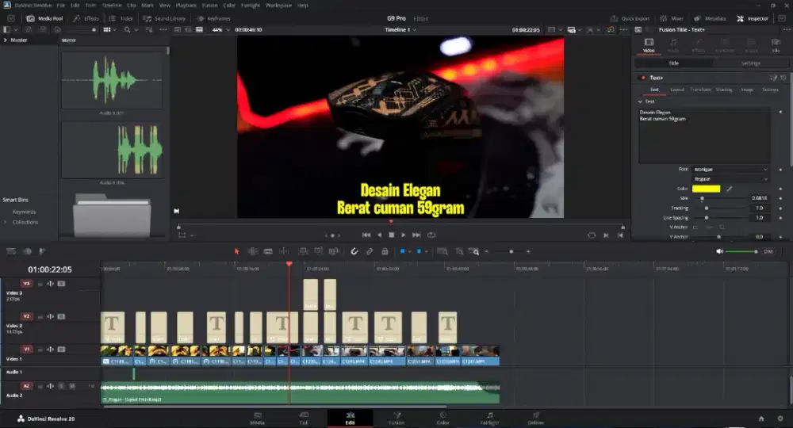Switch to the Fairlight page

(x=489, y=418)
